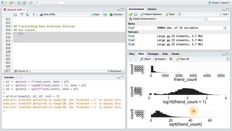Viewport: 232px width, 131px height.
Task: Click the next plot arrow icon
Action: pos(136,59)
